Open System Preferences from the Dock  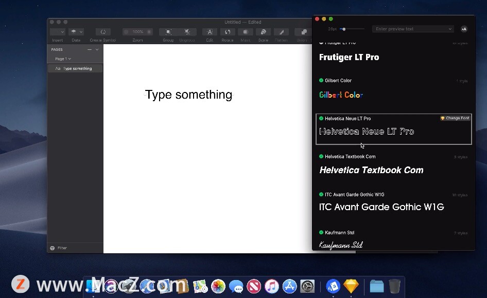[307, 286]
